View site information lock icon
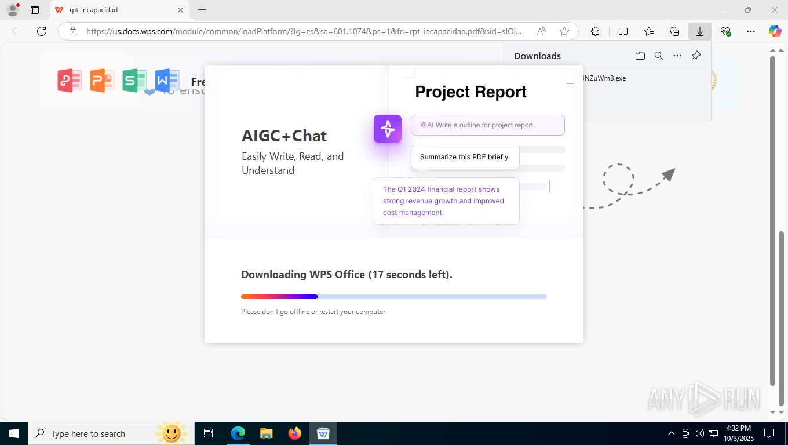This screenshot has height=445, width=788. [x=73, y=31]
